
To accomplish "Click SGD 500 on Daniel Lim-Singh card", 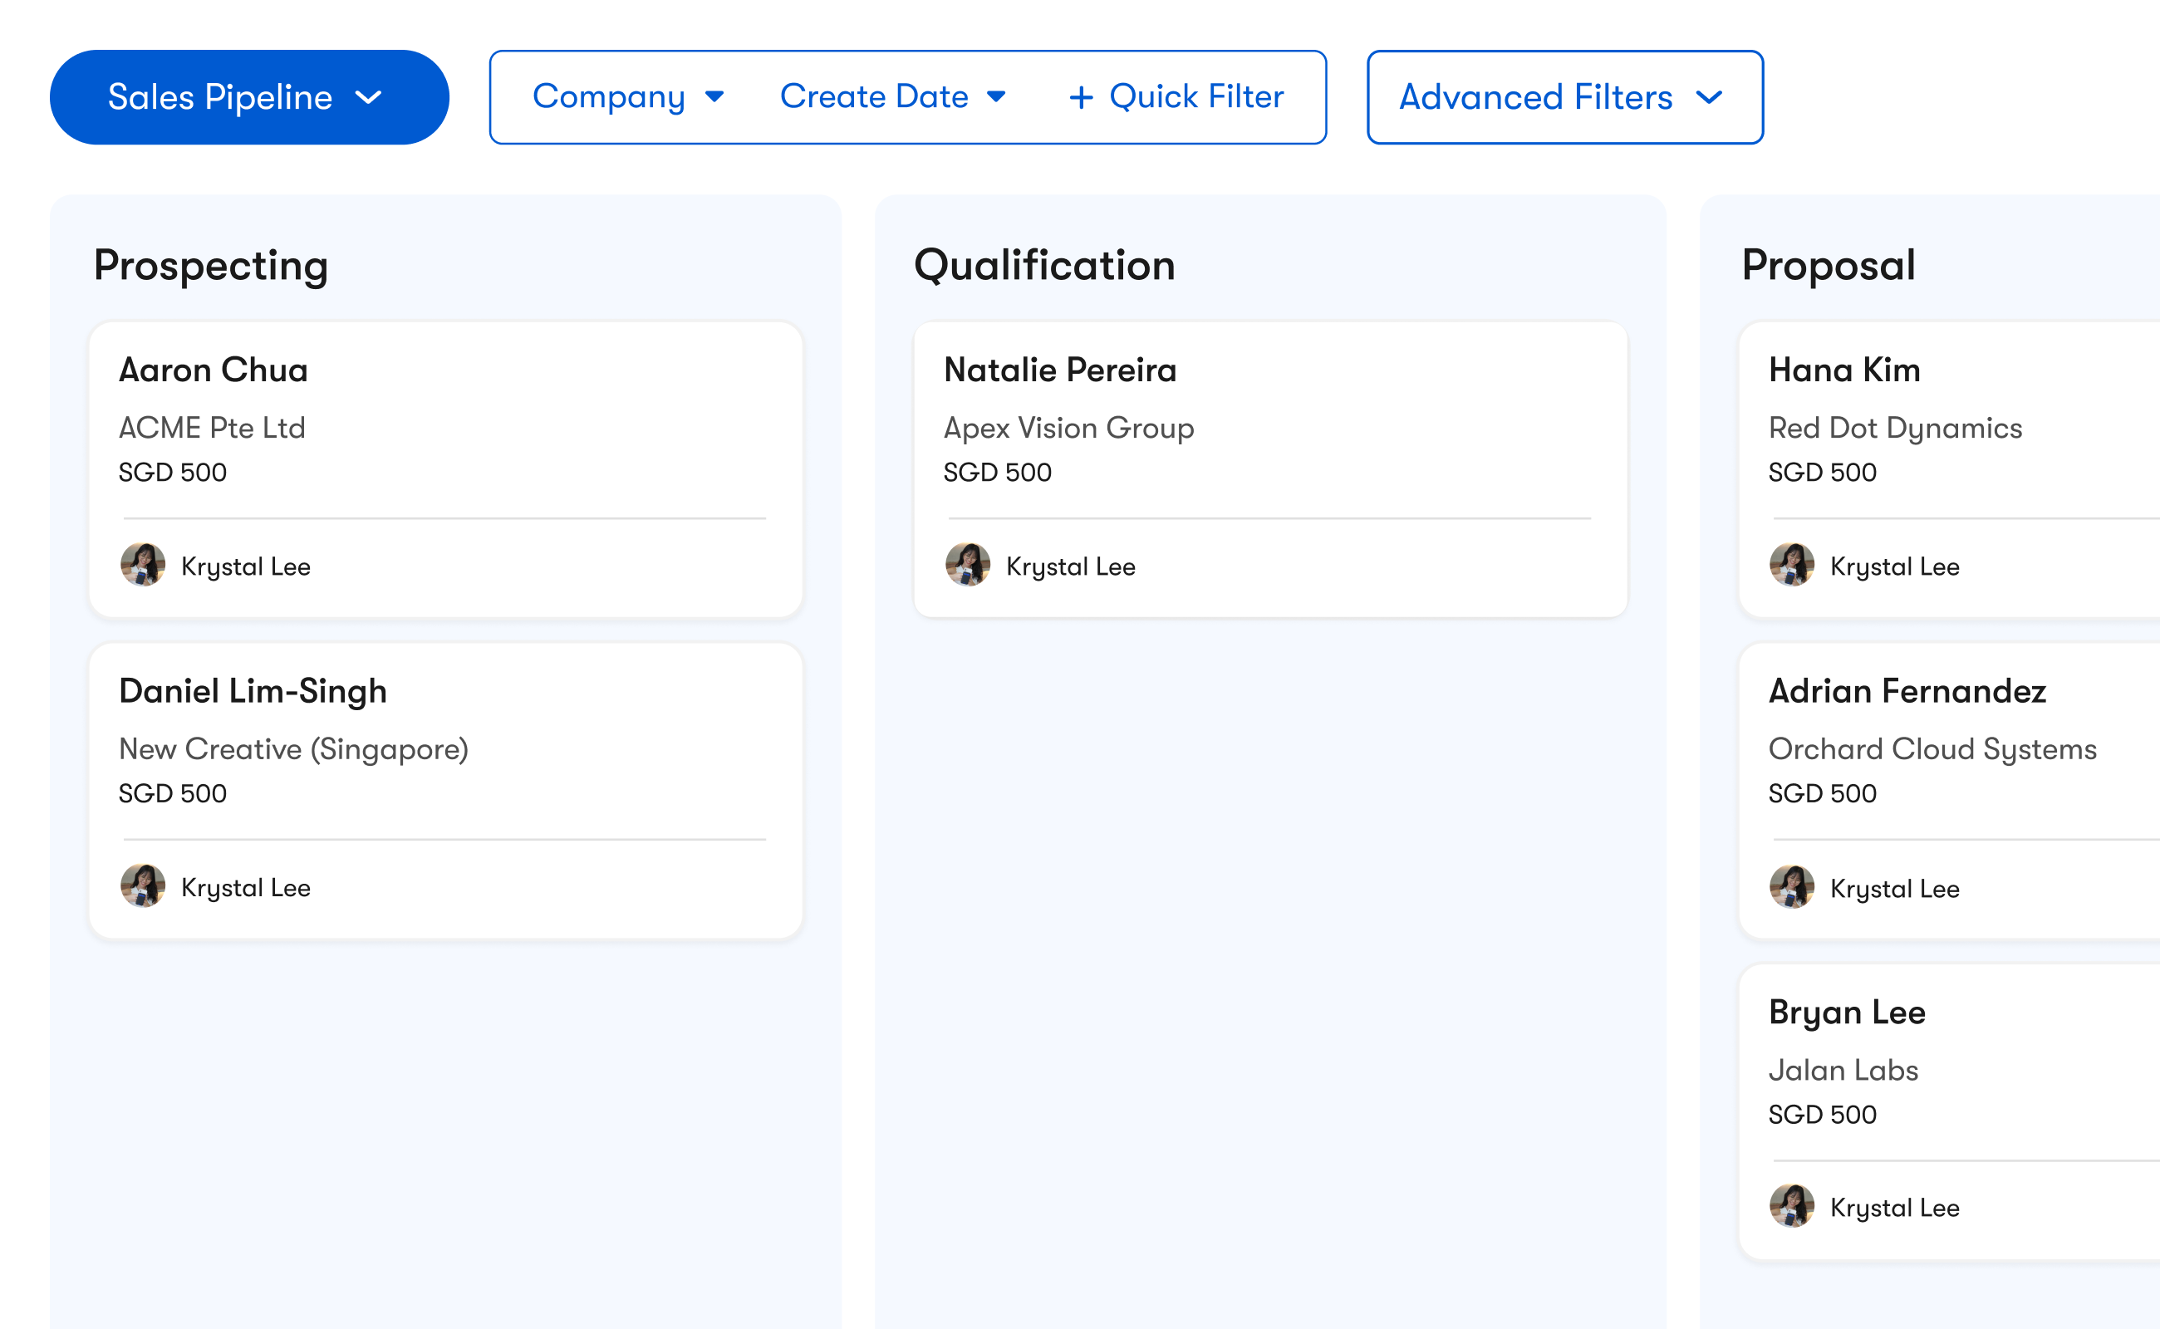I will click(172, 794).
